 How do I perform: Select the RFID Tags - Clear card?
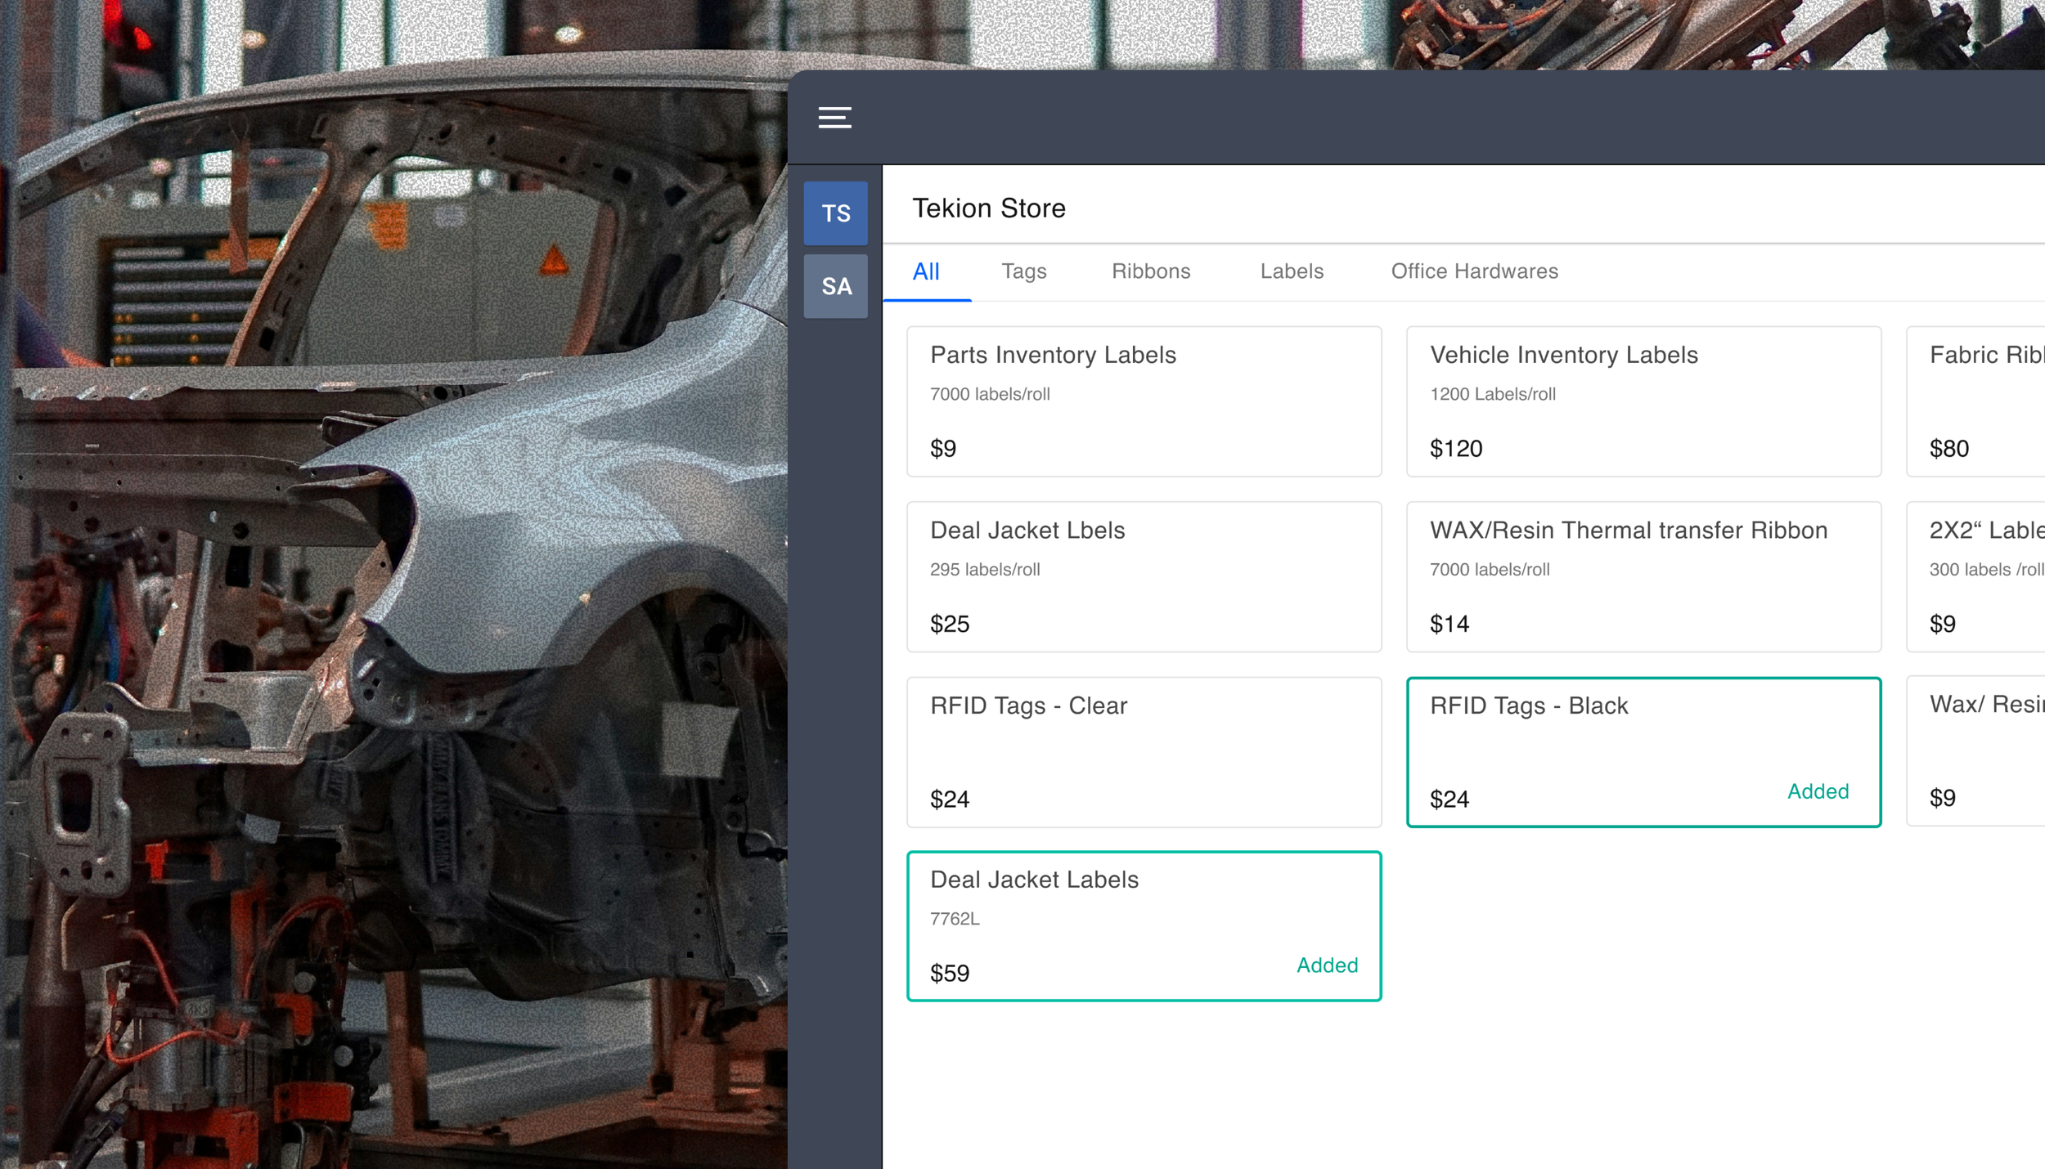1144,751
